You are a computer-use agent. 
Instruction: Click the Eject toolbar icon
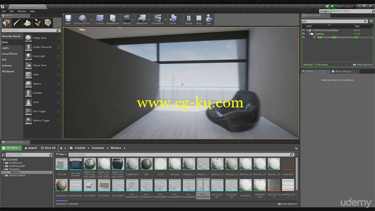(209, 20)
